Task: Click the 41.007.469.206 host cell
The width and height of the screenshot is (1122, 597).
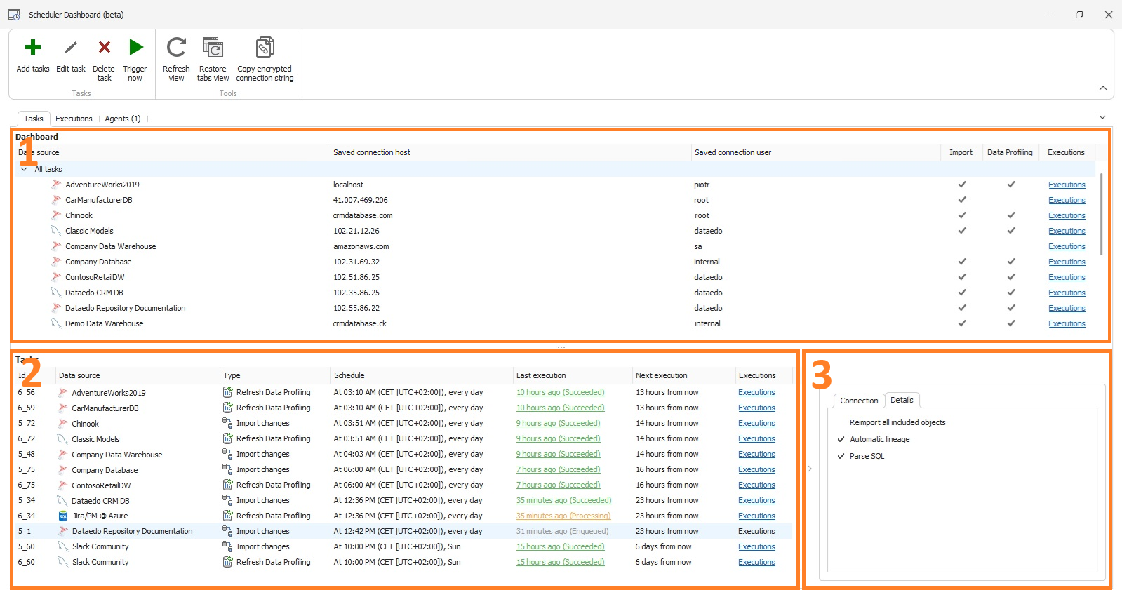Action: pyautogui.click(x=360, y=200)
